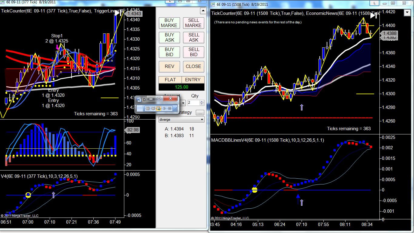Click scroll-to-latest arrow on right chart
Image resolution: width=414 pixels, height=233 pixels.
374,15
